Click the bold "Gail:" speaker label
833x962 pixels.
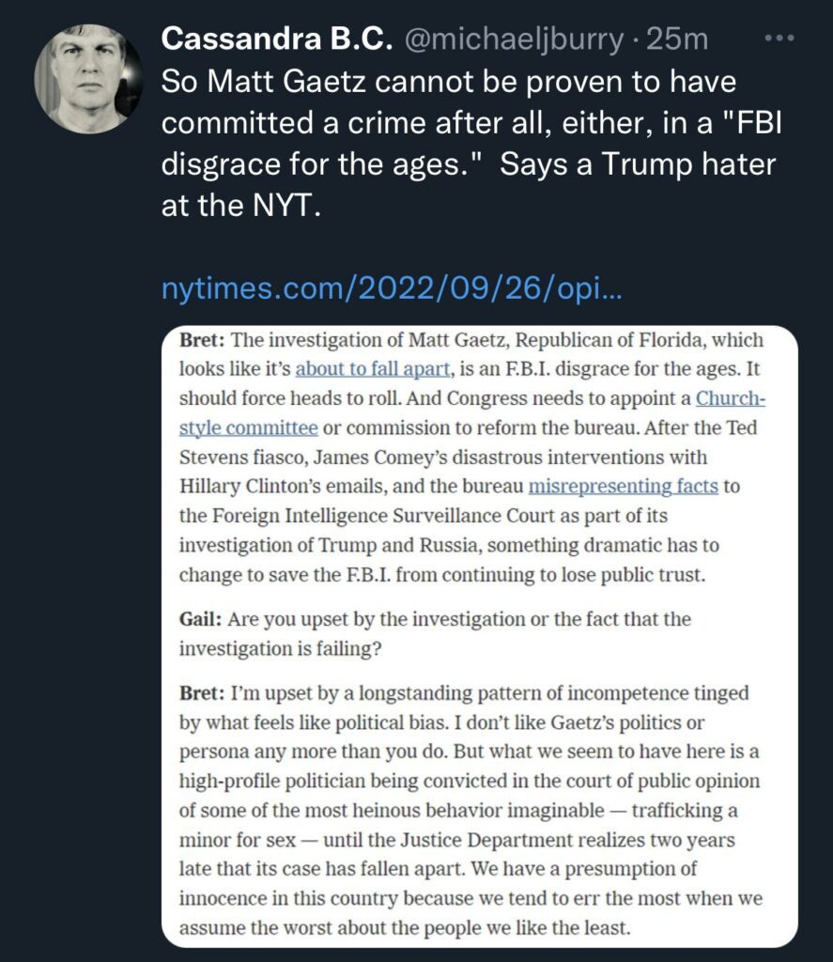point(202,620)
